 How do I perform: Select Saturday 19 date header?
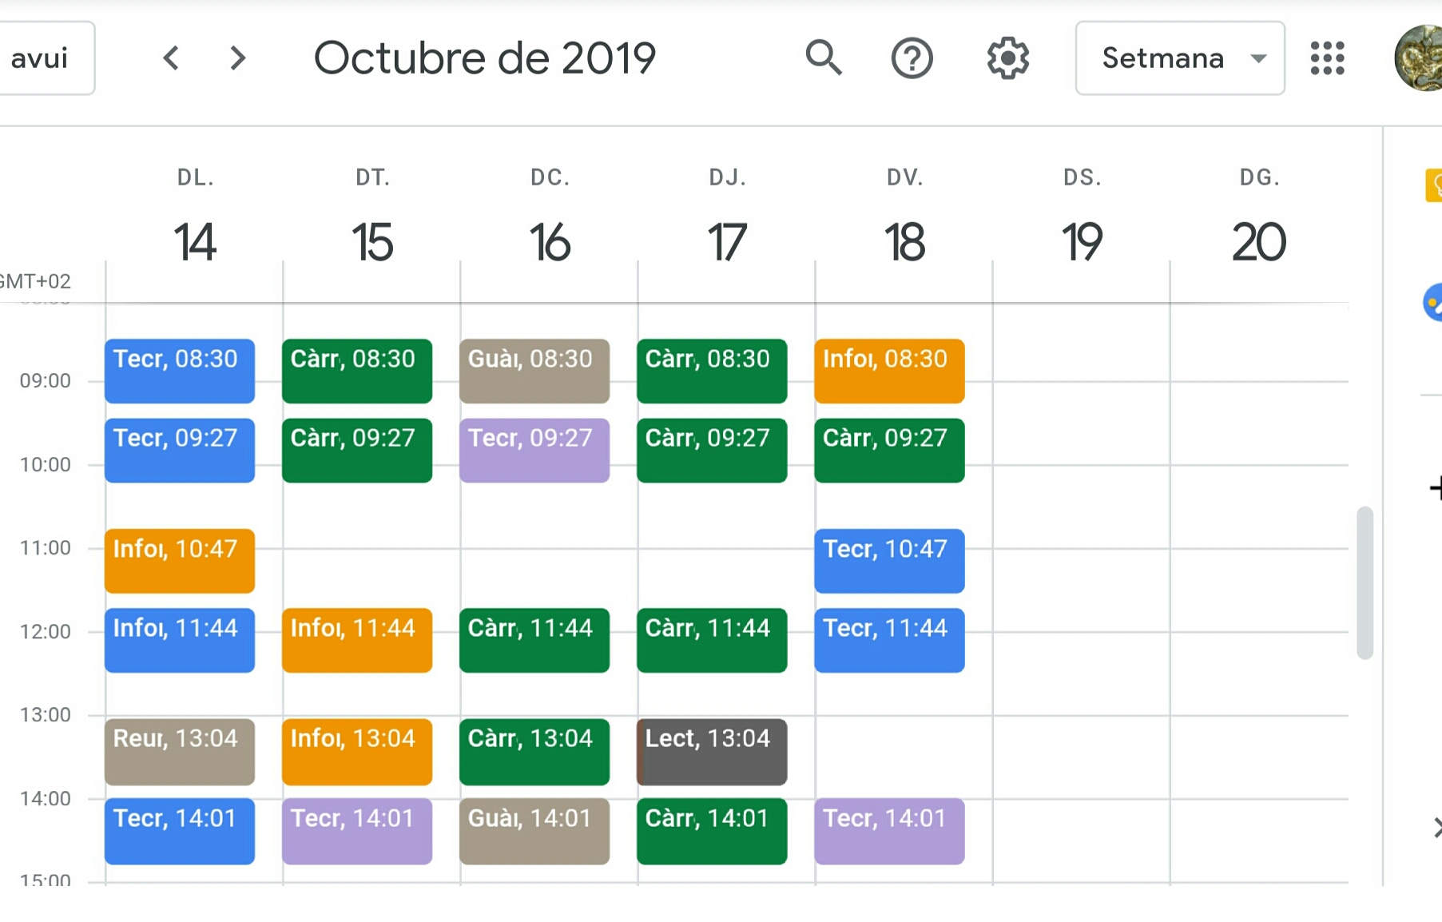[x=1082, y=242]
